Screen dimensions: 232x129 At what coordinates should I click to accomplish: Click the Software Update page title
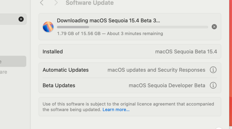pos(90,3)
